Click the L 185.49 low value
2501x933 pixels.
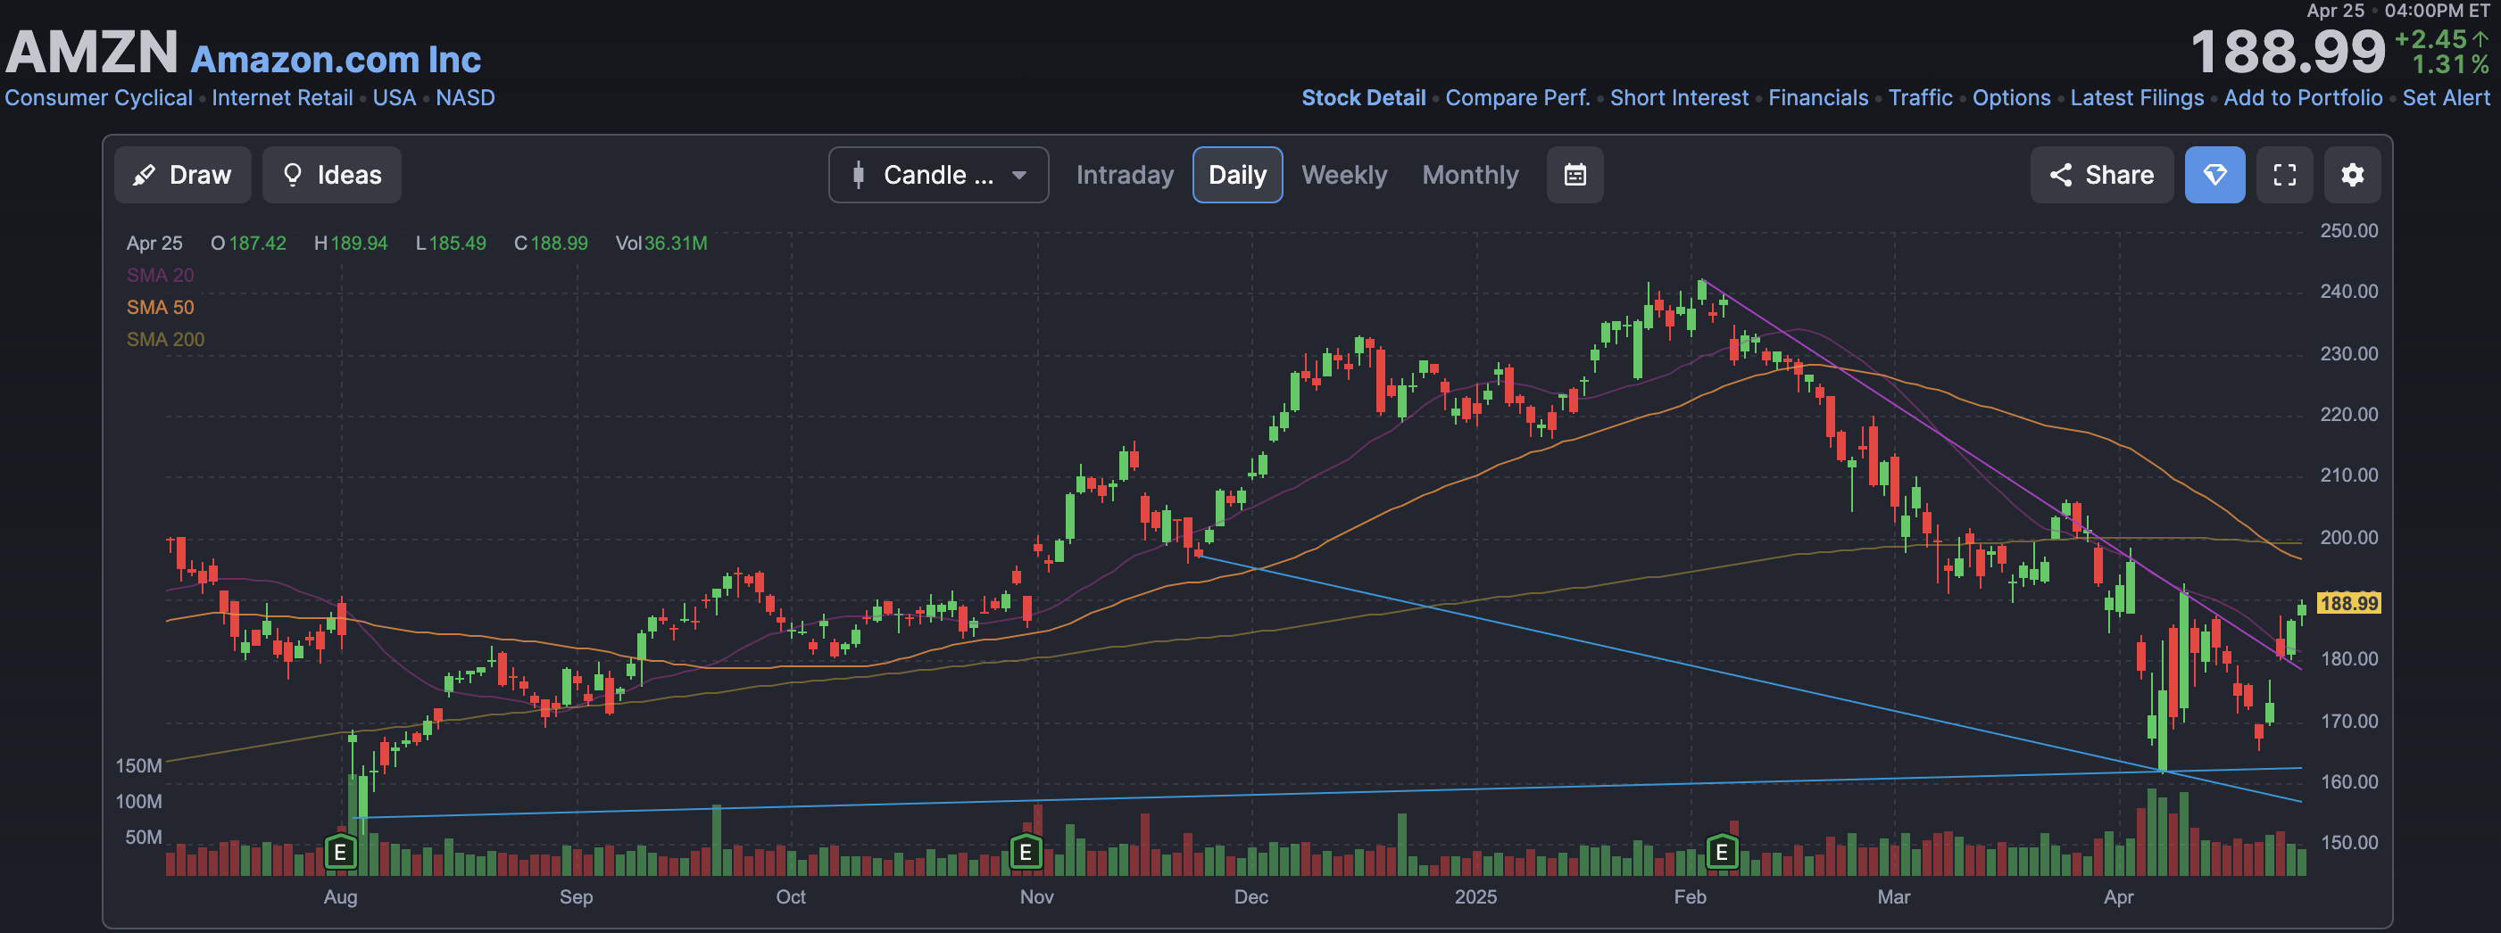451,243
